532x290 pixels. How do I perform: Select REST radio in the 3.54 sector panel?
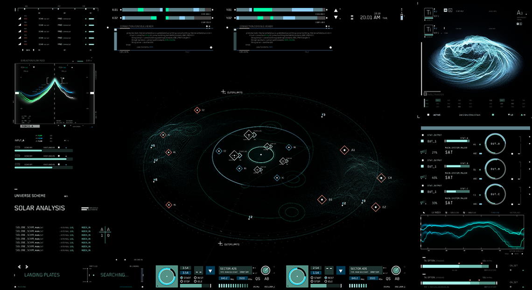pos(195,278)
